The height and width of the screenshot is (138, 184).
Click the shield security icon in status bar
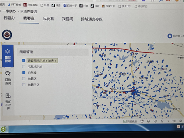tap(142, 121)
